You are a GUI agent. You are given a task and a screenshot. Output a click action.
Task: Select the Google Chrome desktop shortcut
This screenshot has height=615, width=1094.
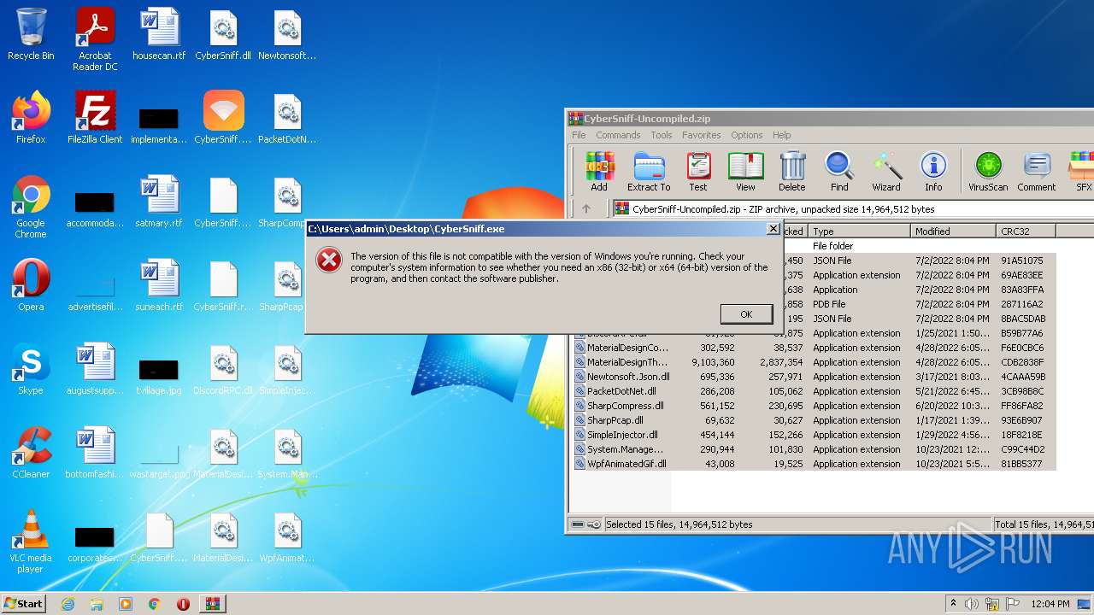click(31, 207)
